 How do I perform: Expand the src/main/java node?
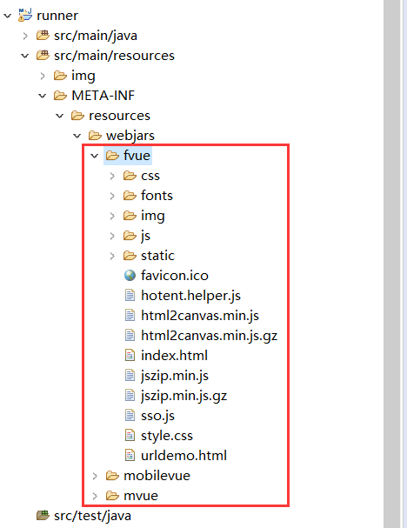point(25,36)
